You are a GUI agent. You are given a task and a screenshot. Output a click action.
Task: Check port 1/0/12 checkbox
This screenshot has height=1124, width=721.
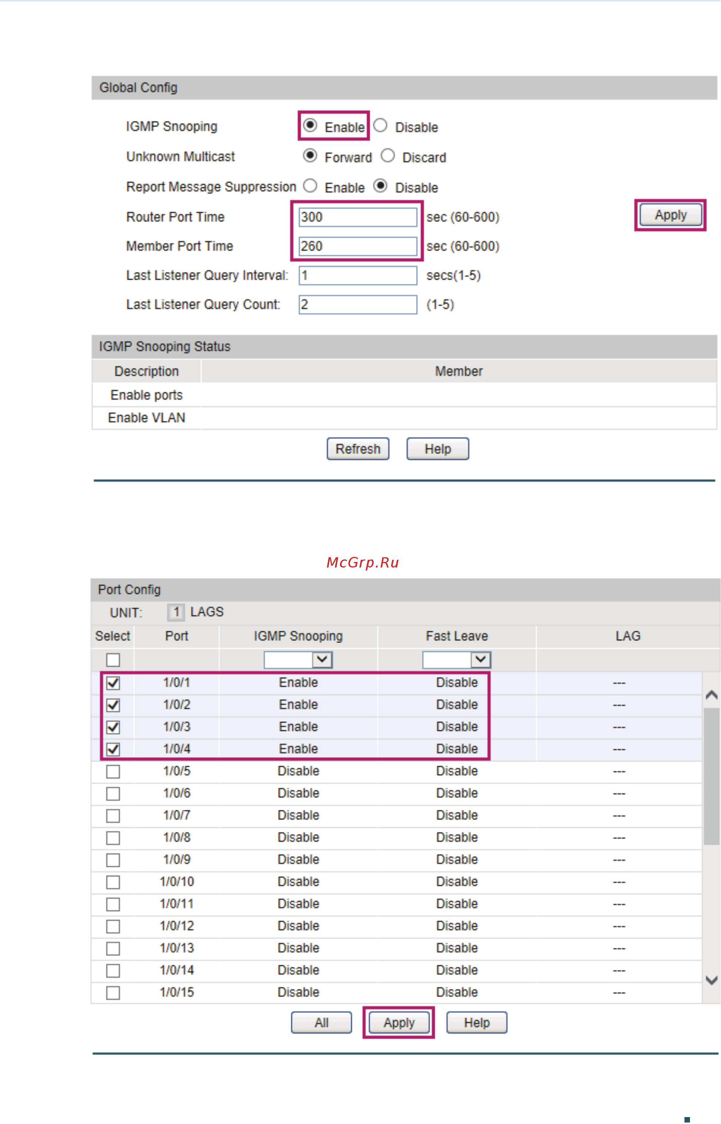(x=113, y=926)
